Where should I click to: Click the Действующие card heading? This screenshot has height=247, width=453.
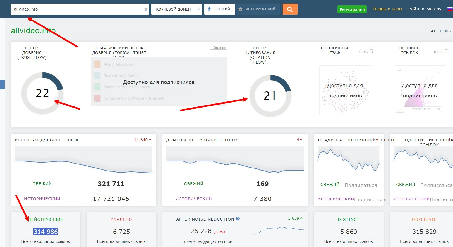click(46, 219)
